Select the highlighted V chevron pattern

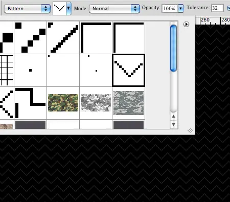click(x=129, y=70)
